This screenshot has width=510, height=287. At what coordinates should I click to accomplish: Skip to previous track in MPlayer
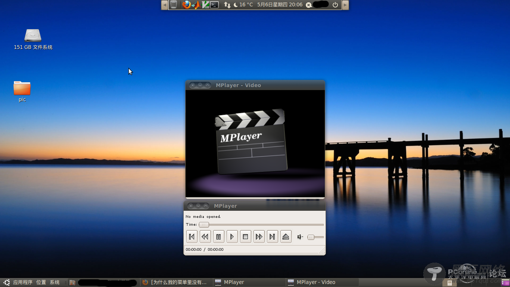coord(192,236)
